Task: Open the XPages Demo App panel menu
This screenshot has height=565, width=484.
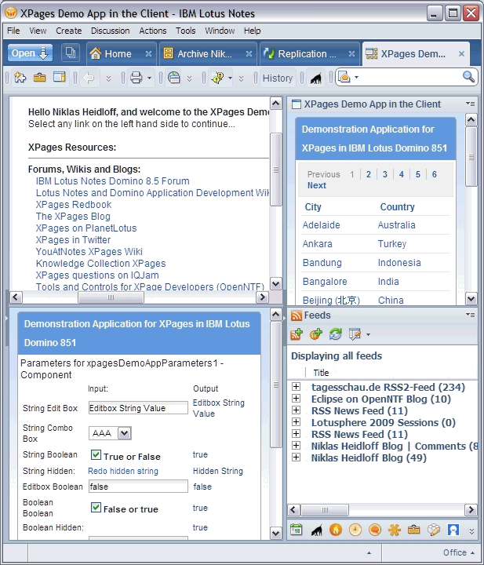Action: coord(471,104)
